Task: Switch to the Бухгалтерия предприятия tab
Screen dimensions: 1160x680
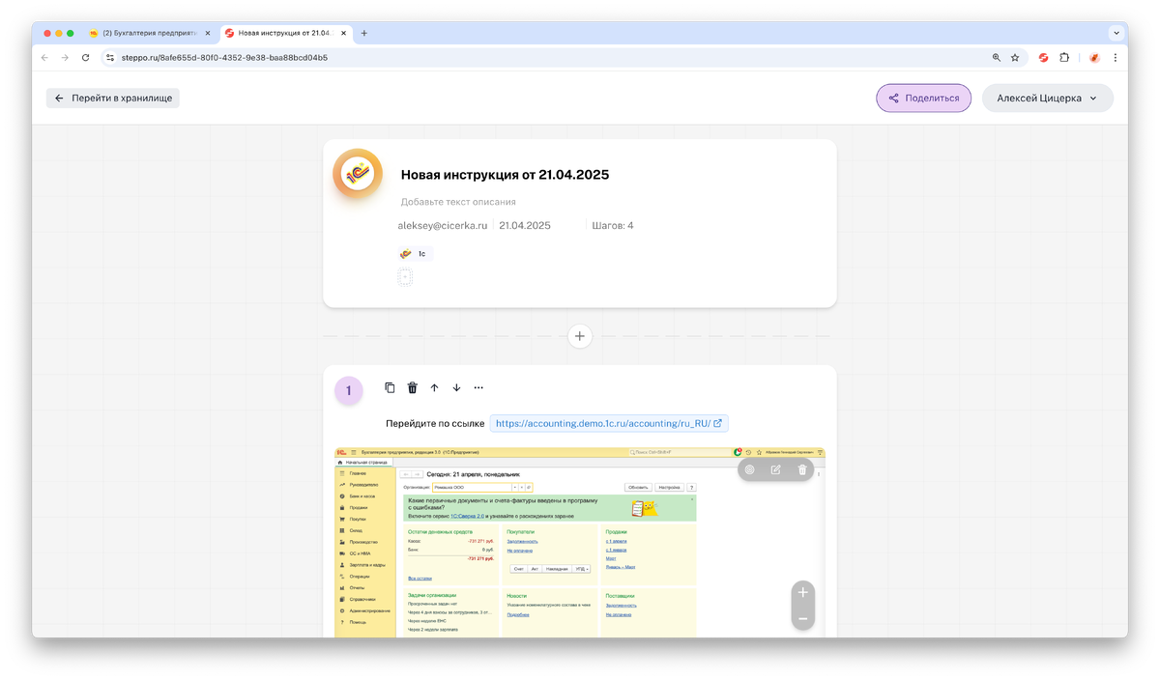Action: point(150,33)
